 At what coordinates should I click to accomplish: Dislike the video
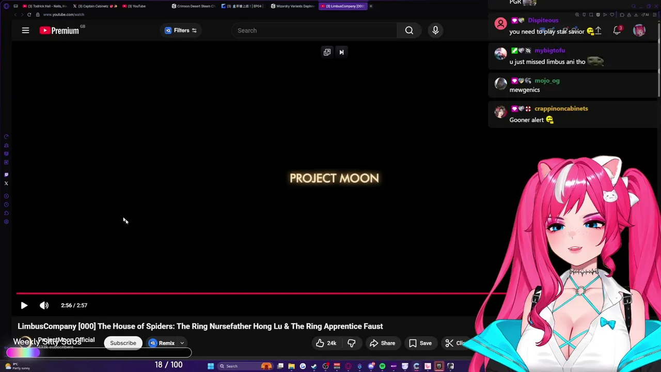pyautogui.click(x=352, y=343)
